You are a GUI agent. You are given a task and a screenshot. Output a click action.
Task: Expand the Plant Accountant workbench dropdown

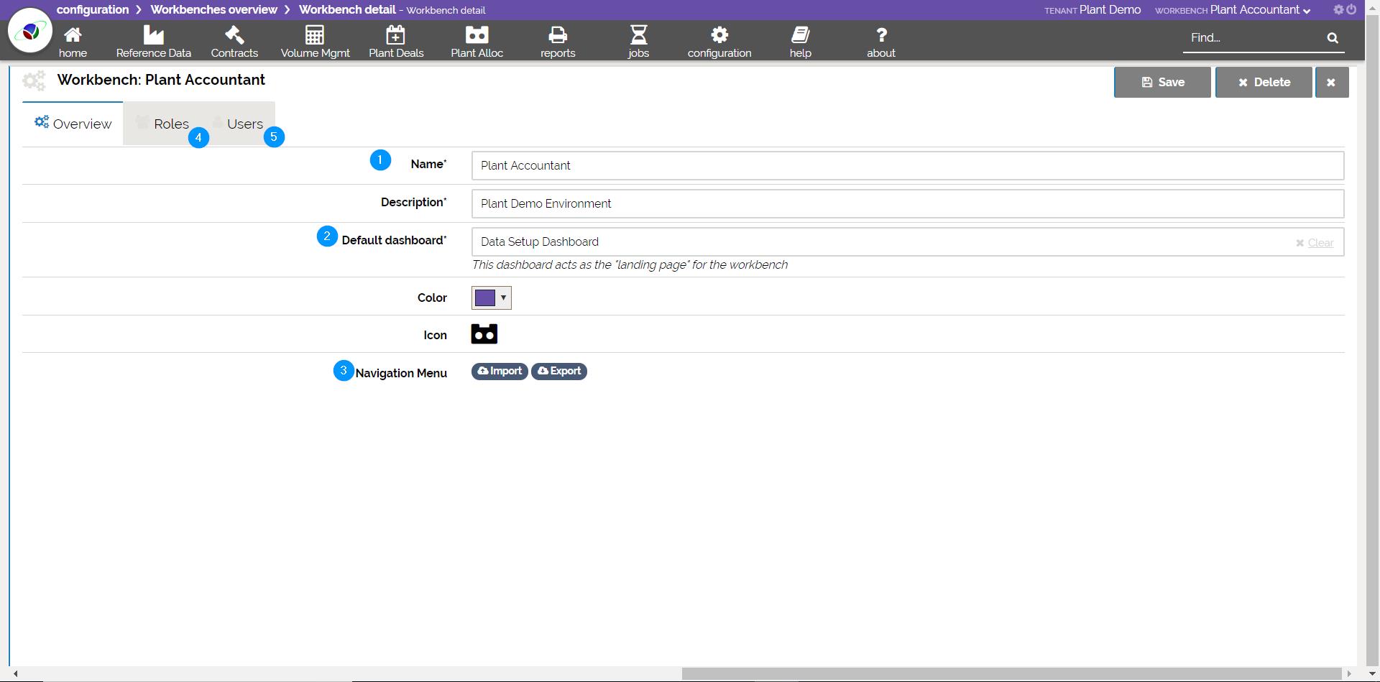[1306, 11]
